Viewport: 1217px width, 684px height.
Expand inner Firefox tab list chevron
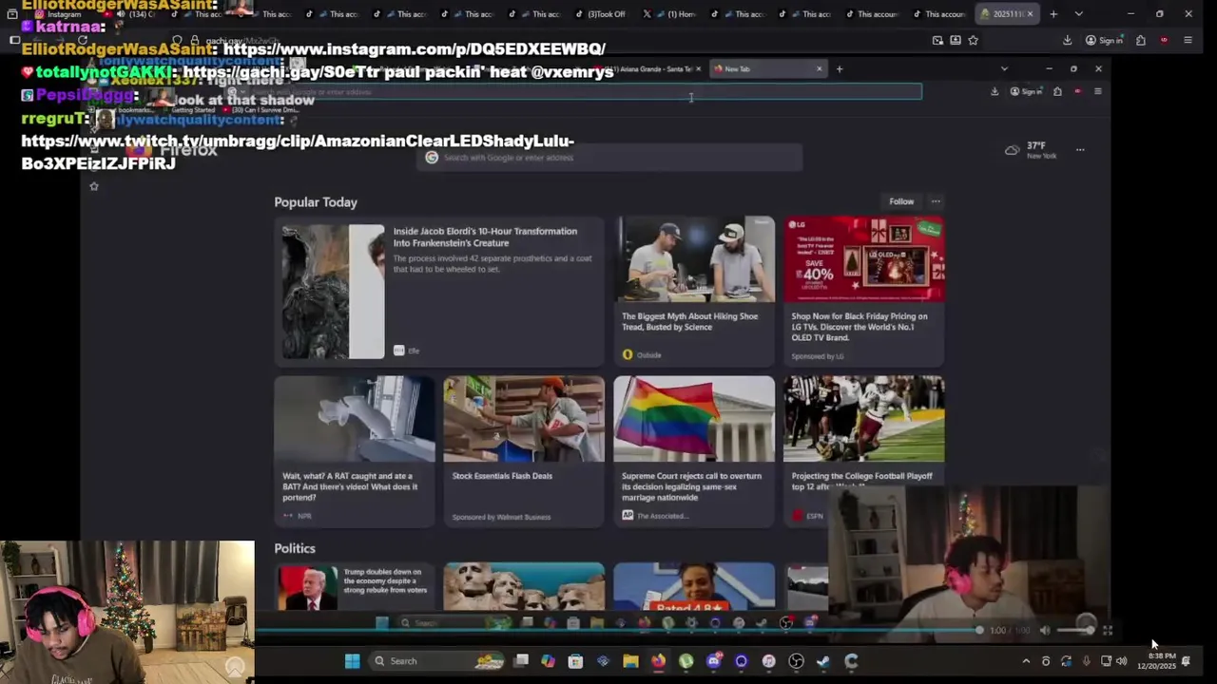tap(1004, 68)
